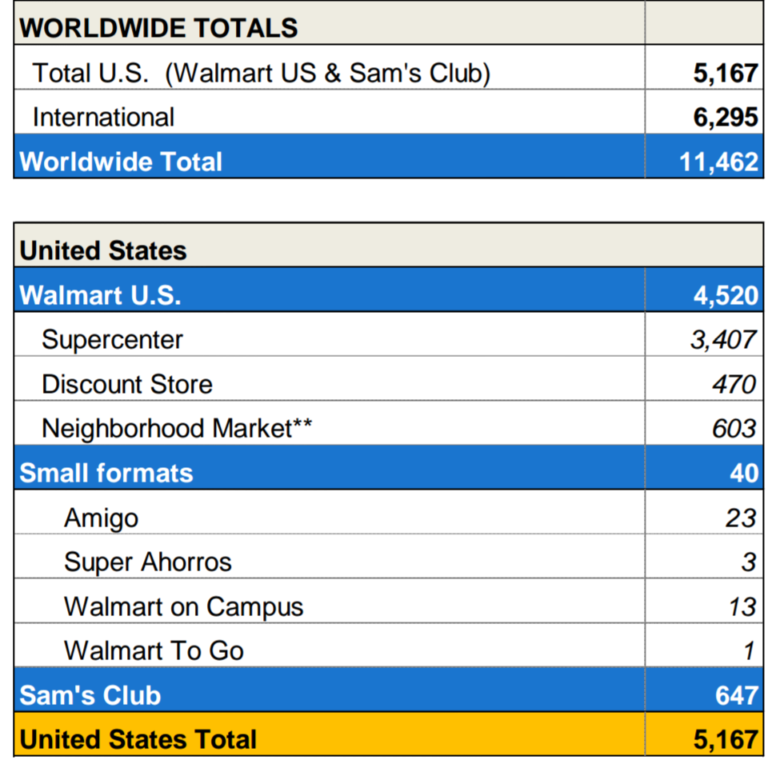Screen dimensions: 772x764
Task: Click the Supercenter value 3,407
Action: [x=722, y=339]
